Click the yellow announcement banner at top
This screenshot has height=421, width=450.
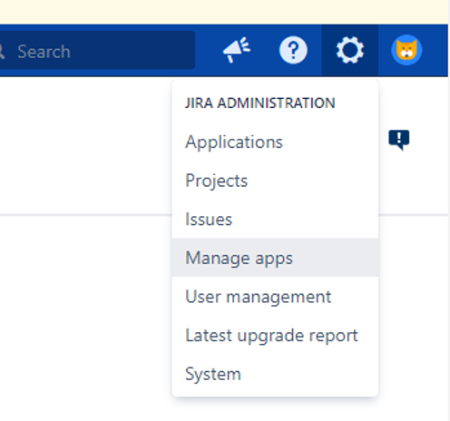point(224,12)
